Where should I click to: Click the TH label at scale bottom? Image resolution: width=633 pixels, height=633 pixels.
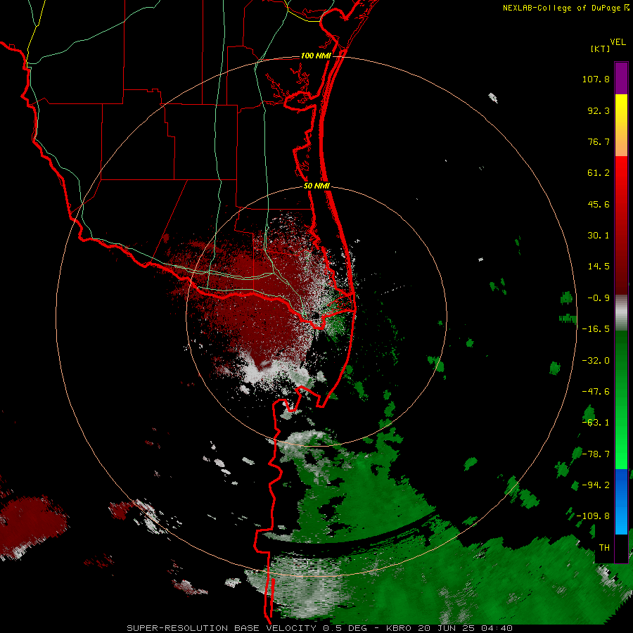(604, 548)
